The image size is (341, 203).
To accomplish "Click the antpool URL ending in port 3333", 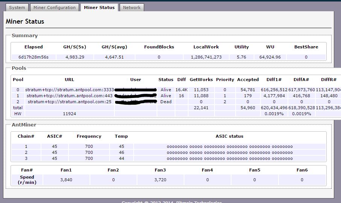I will pyautogui.click(x=69, y=90).
